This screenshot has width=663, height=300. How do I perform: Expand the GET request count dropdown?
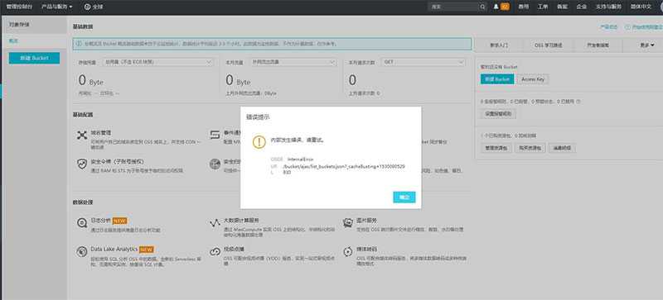[x=423, y=62]
